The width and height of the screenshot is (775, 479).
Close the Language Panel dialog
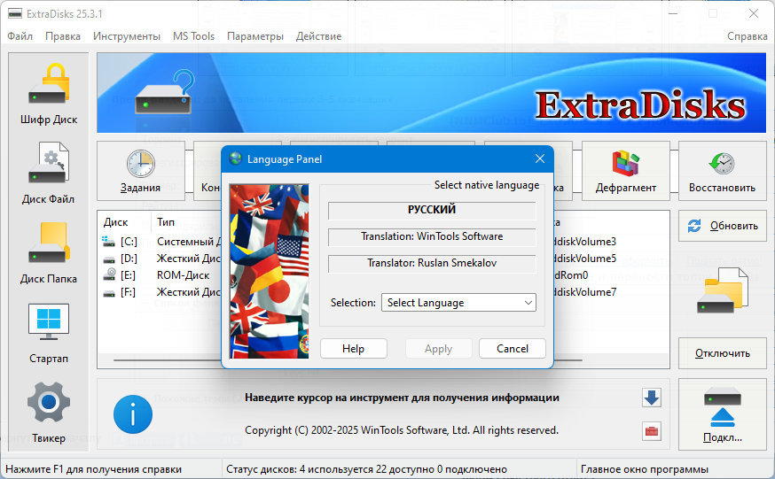pyautogui.click(x=540, y=158)
